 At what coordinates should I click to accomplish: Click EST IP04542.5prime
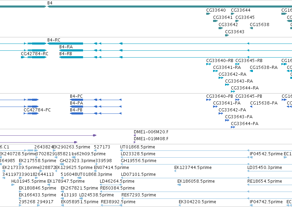click(x=266, y=154)
